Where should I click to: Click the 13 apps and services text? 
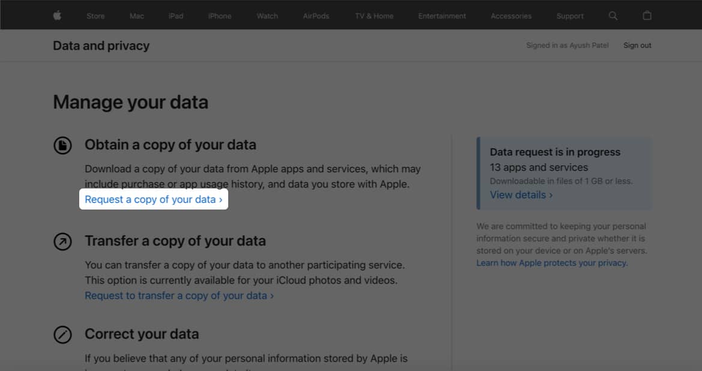pyautogui.click(x=539, y=167)
